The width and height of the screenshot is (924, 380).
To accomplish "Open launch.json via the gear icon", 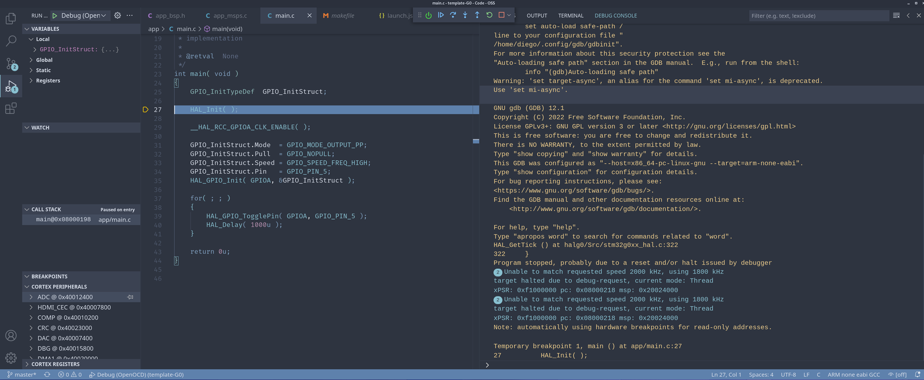I will tap(117, 16).
